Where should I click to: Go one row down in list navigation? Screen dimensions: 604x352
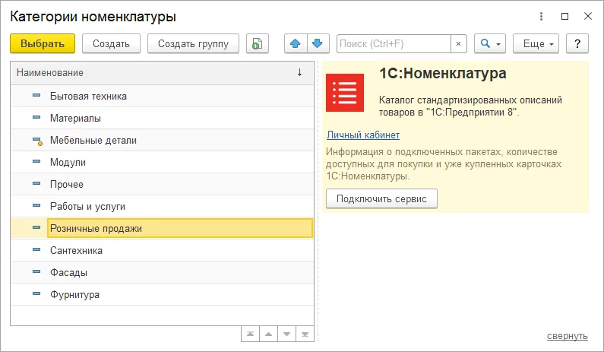click(x=286, y=334)
